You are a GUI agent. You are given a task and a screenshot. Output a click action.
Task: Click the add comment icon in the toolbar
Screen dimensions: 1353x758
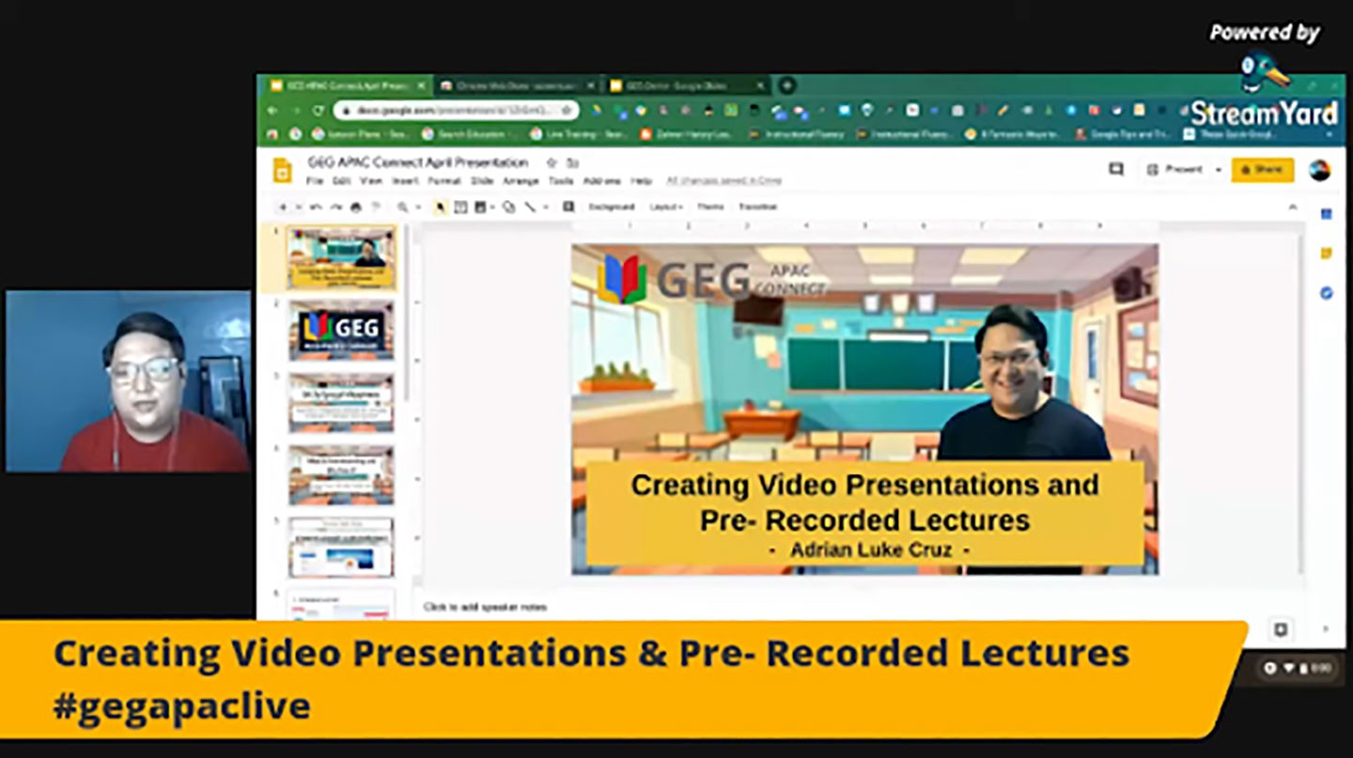tap(568, 207)
